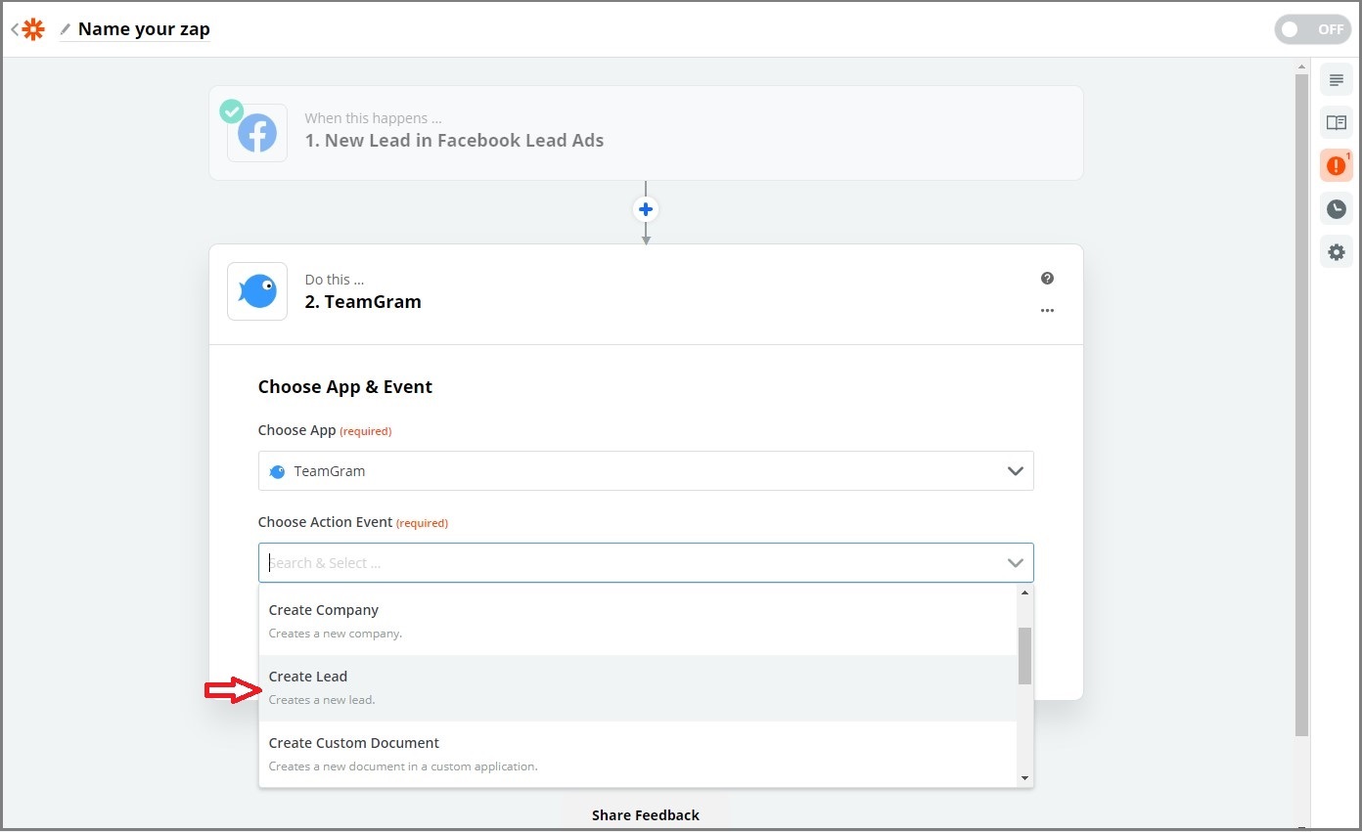The width and height of the screenshot is (1362, 832).
Task: Click the 'Choose App & Event' heading
Action: [x=345, y=387]
